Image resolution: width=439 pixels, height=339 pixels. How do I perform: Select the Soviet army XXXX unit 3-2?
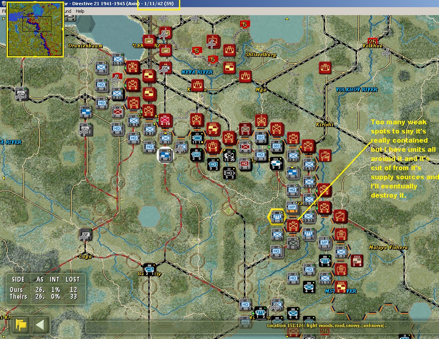pos(341,287)
